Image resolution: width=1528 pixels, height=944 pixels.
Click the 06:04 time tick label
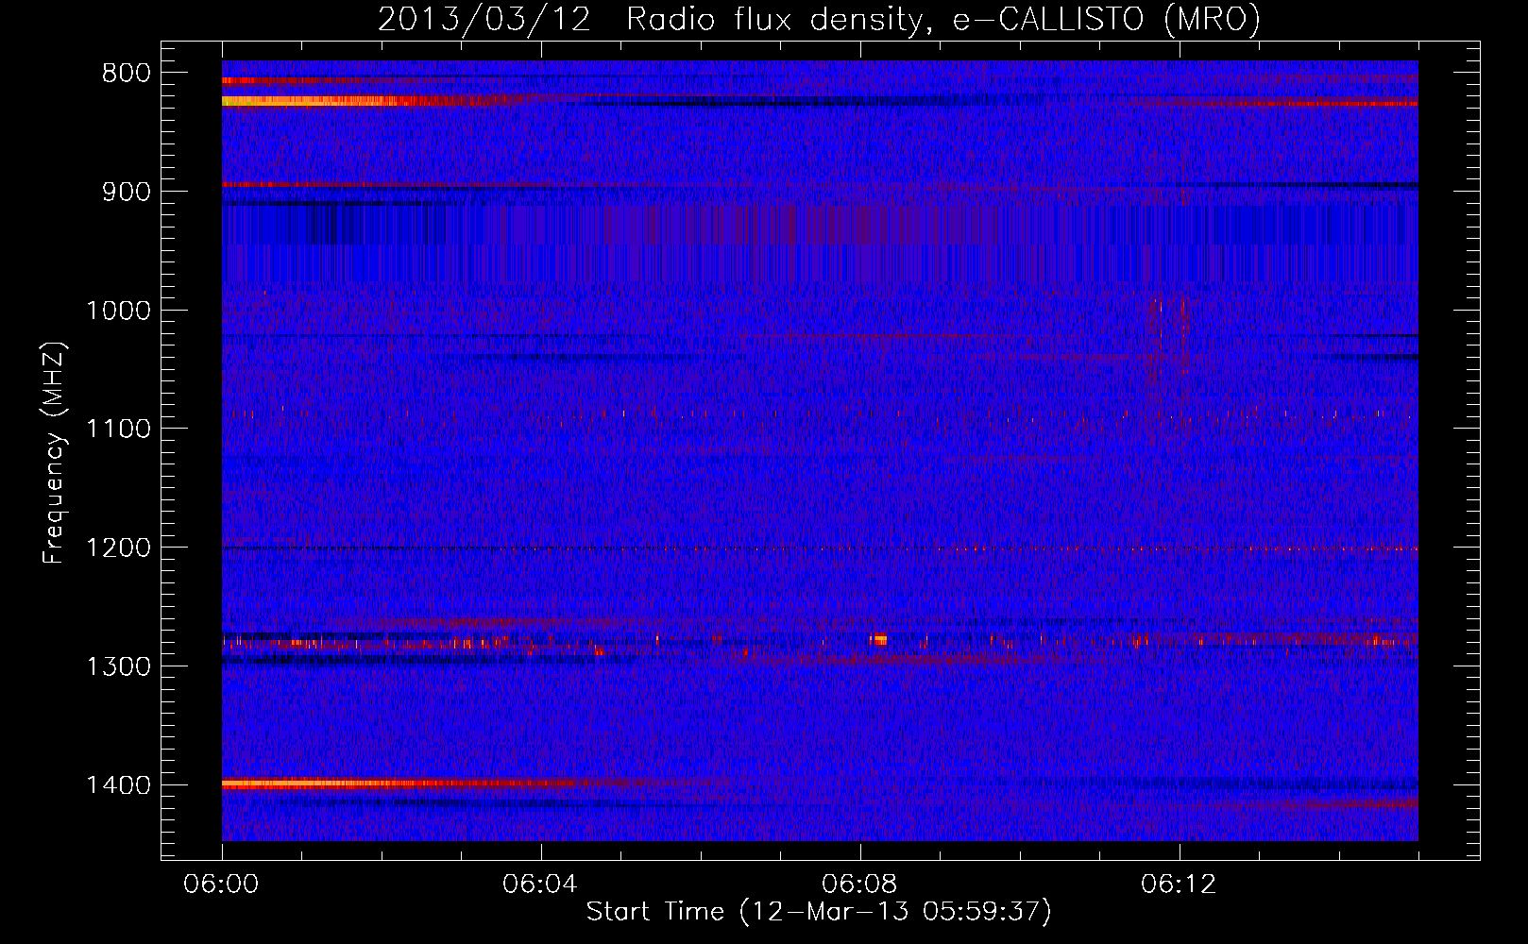click(540, 885)
